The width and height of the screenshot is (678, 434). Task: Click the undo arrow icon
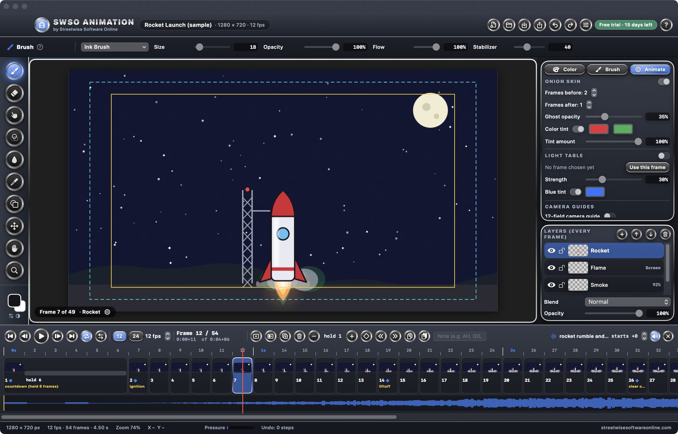555,25
